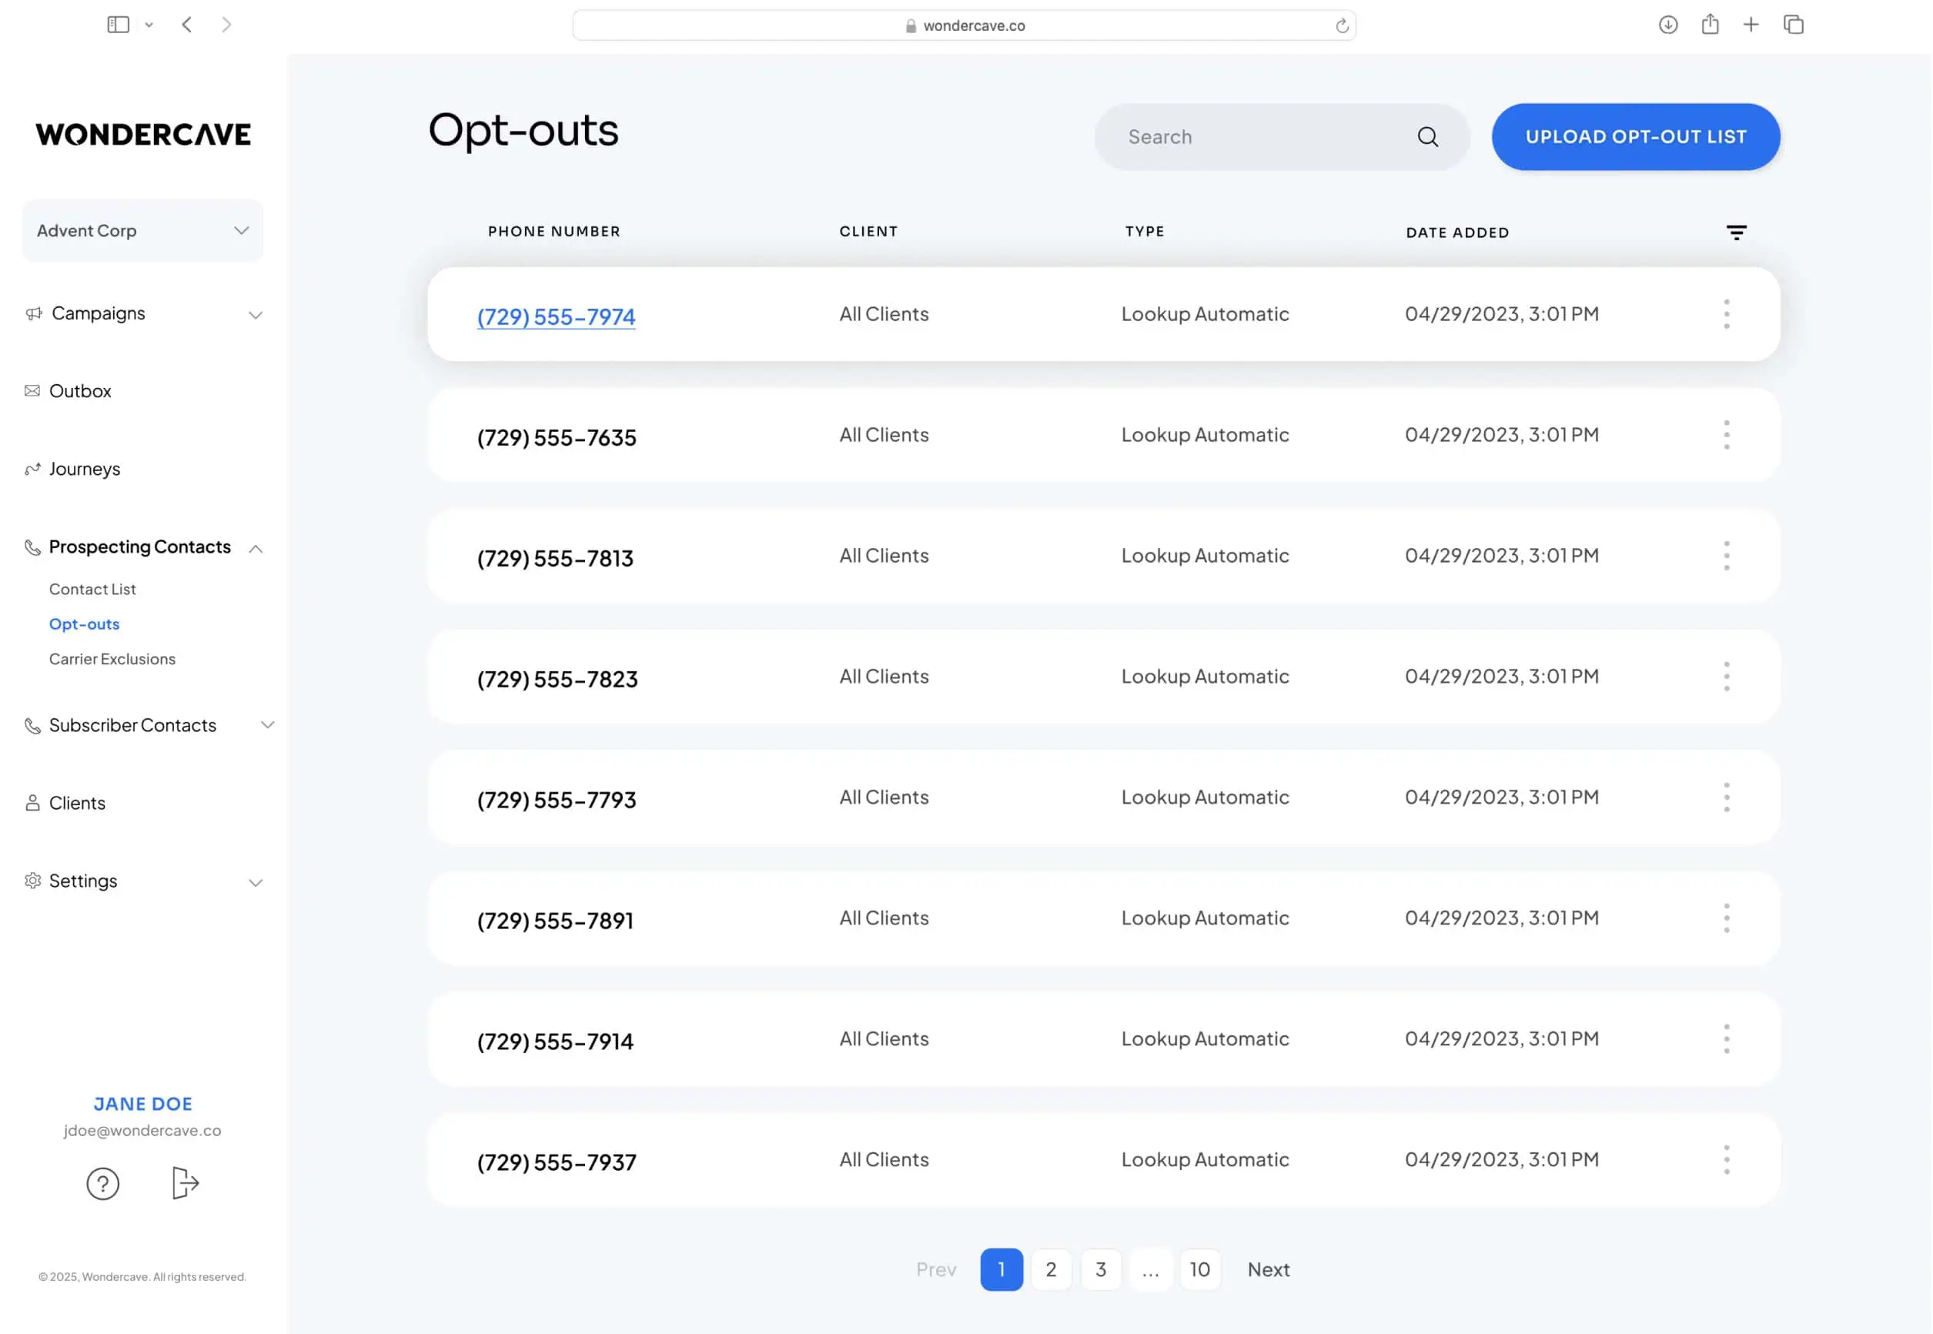Sort by the Phone Number column header
The width and height of the screenshot is (1933, 1334).
coord(554,232)
